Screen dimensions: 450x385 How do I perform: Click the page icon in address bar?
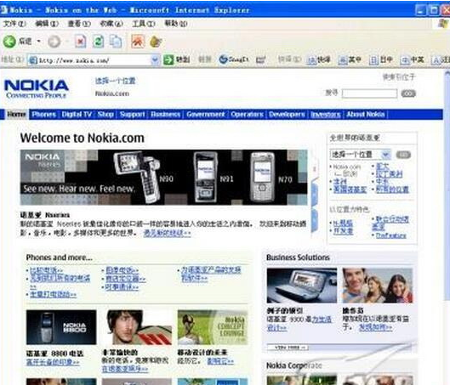click(x=33, y=60)
